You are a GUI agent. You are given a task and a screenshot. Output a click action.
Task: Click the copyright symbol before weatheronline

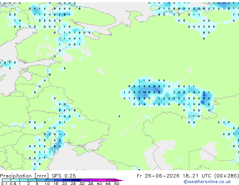click(185, 182)
